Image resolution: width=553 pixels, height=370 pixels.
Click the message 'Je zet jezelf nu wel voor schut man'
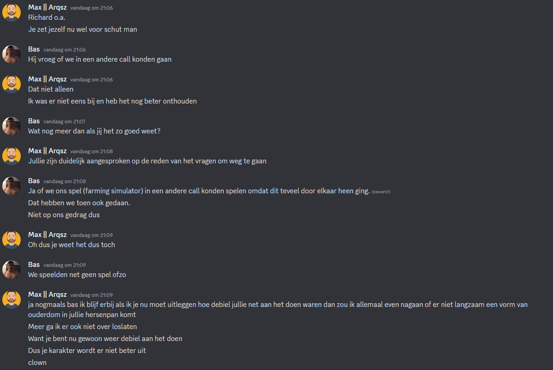82,29
